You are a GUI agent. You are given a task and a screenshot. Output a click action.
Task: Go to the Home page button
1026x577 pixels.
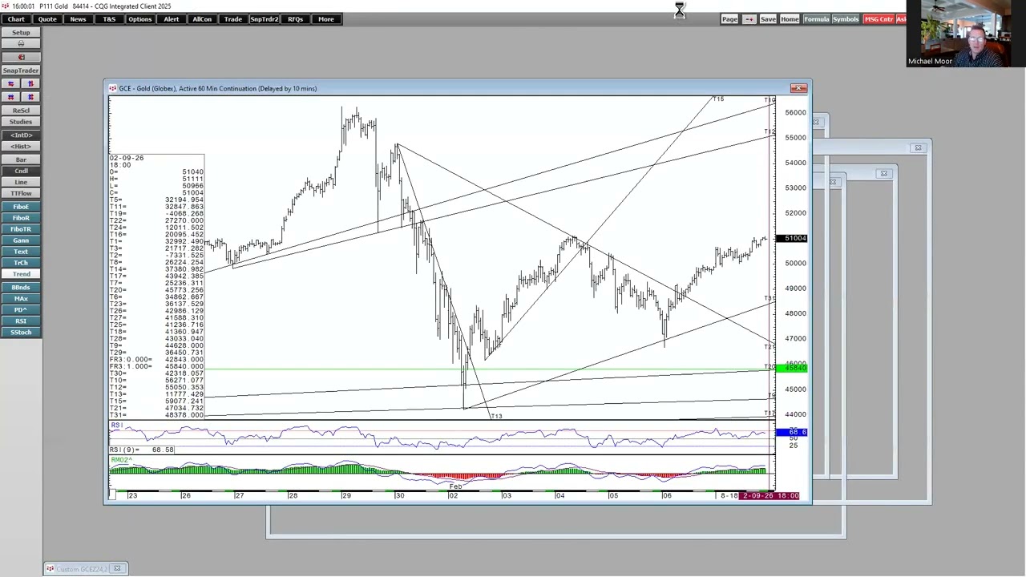click(790, 19)
